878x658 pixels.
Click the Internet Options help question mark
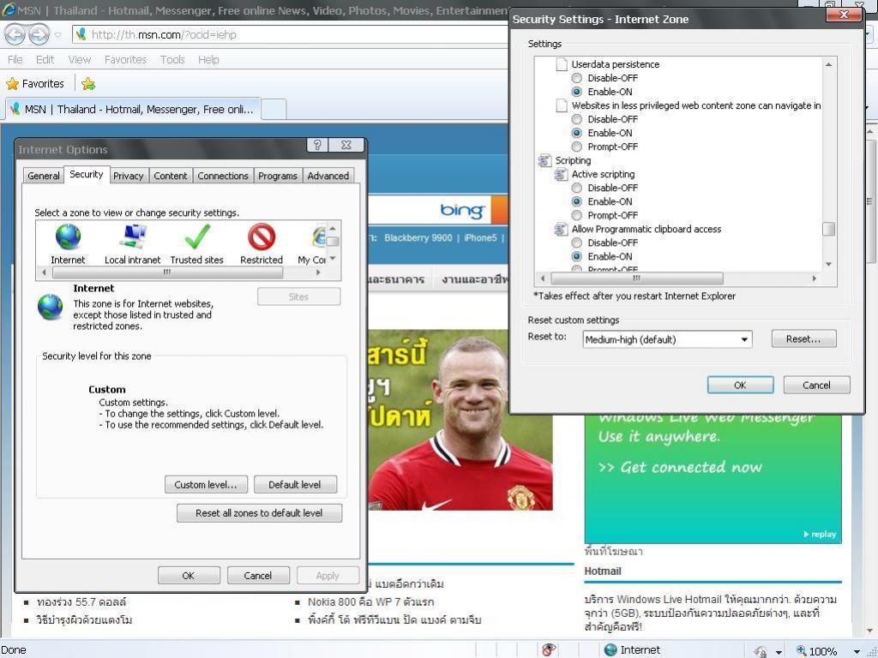(317, 146)
